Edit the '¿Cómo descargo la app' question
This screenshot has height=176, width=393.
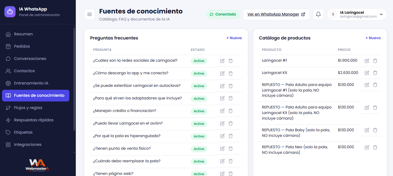222,73
